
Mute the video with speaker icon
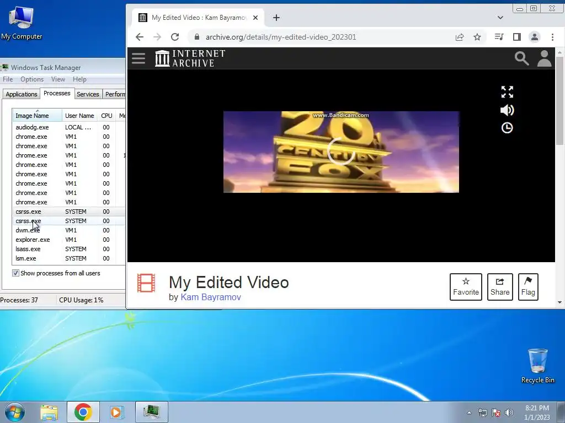pos(507,110)
